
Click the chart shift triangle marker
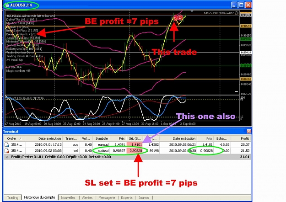click(192, 11)
